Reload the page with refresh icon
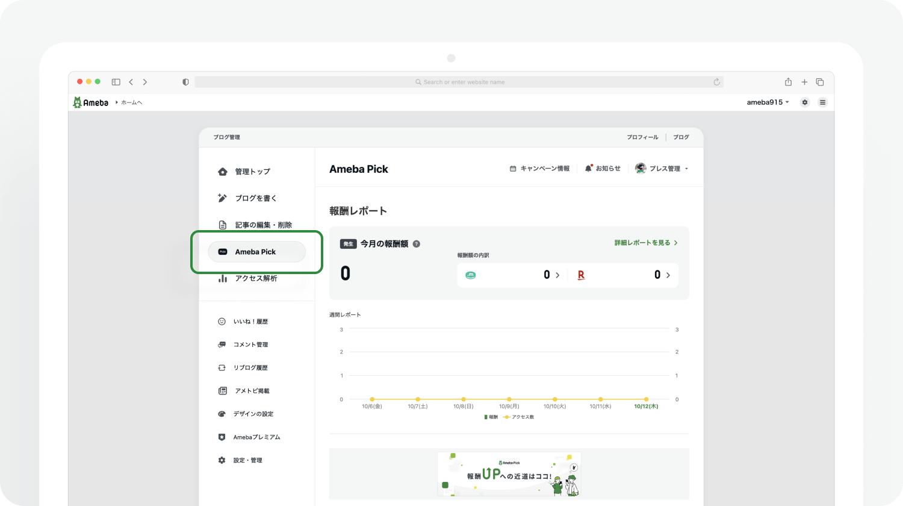 tap(716, 82)
